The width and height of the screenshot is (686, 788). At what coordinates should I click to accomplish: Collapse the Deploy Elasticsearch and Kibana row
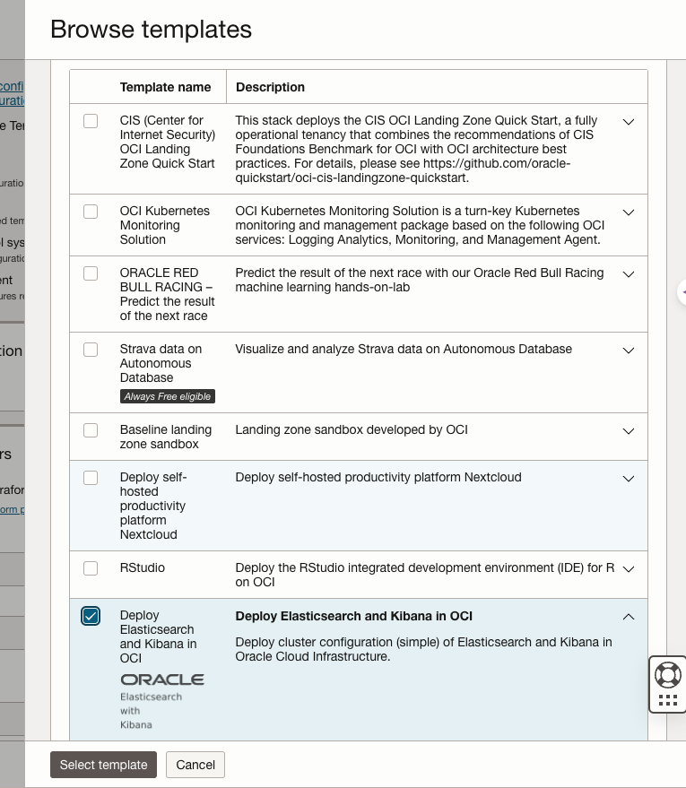coord(629,617)
